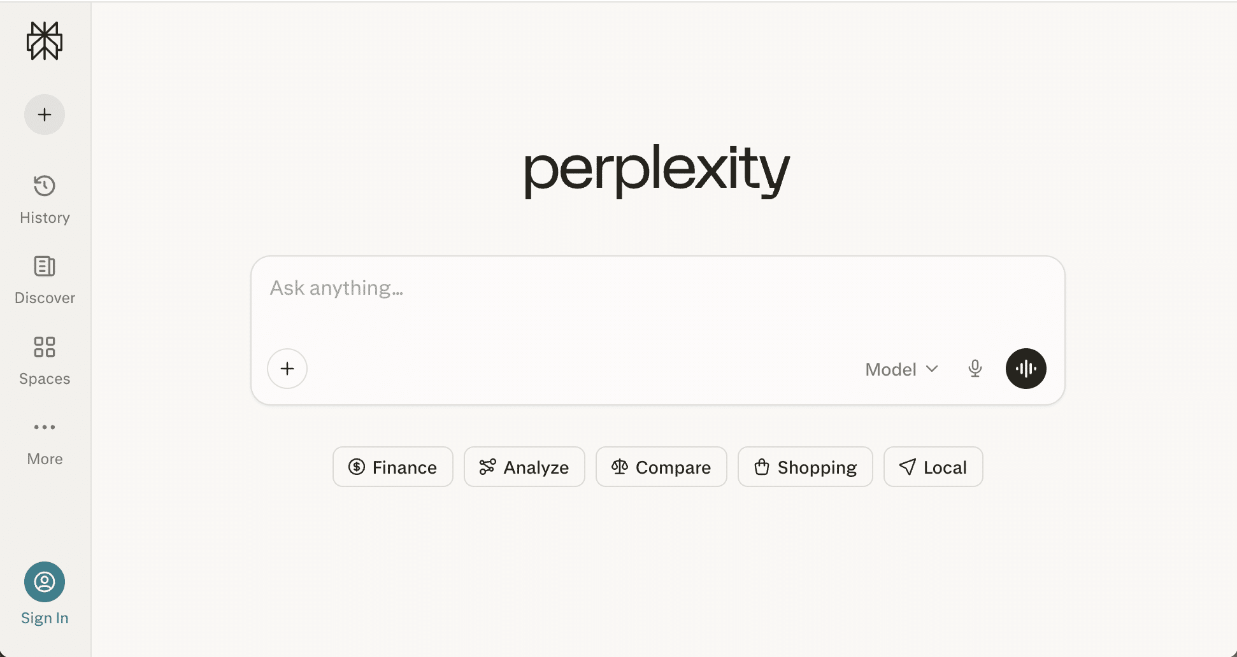Open the History panel
1237x657 pixels.
(44, 197)
